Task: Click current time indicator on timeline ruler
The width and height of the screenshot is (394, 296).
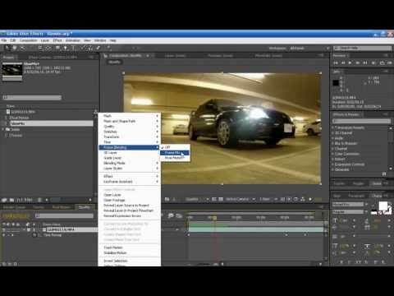Action: coord(215,218)
